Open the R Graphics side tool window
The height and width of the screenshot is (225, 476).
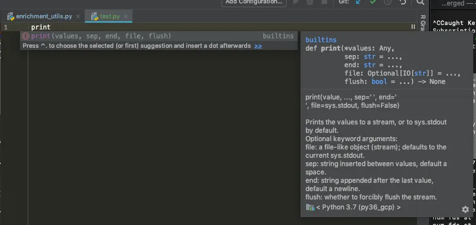[x=423, y=23]
